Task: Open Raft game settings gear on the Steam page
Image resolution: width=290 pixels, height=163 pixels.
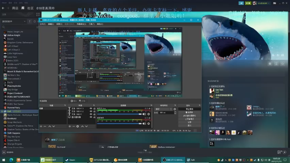Action: (270, 64)
